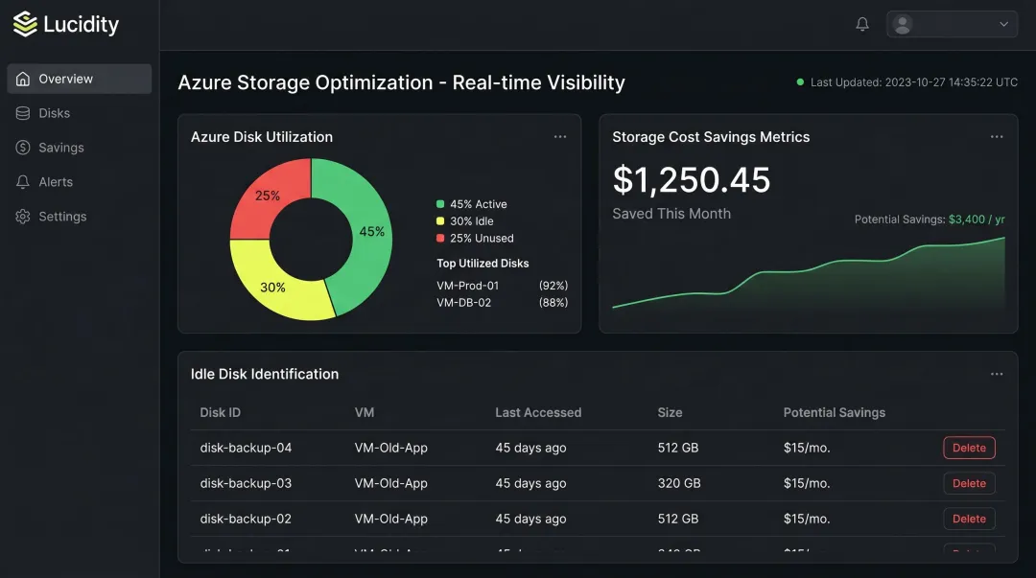Open Storage Cost Savings Metrics options menu
The image size is (1036, 578).
click(x=997, y=137)
